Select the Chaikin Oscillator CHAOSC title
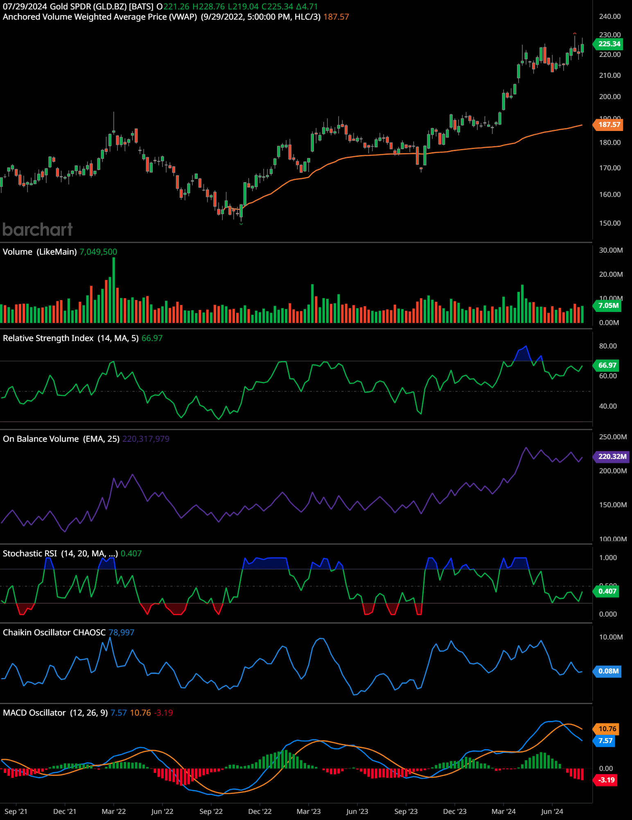632x820 pixels. 54,633
